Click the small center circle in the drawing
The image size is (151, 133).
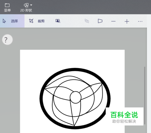pyautogui.click(x=75, y=97)
